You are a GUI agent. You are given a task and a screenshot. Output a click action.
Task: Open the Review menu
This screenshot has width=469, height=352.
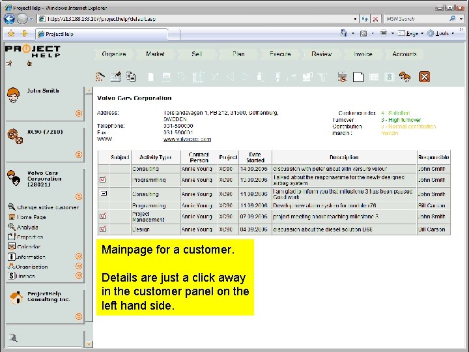[322, 54]
